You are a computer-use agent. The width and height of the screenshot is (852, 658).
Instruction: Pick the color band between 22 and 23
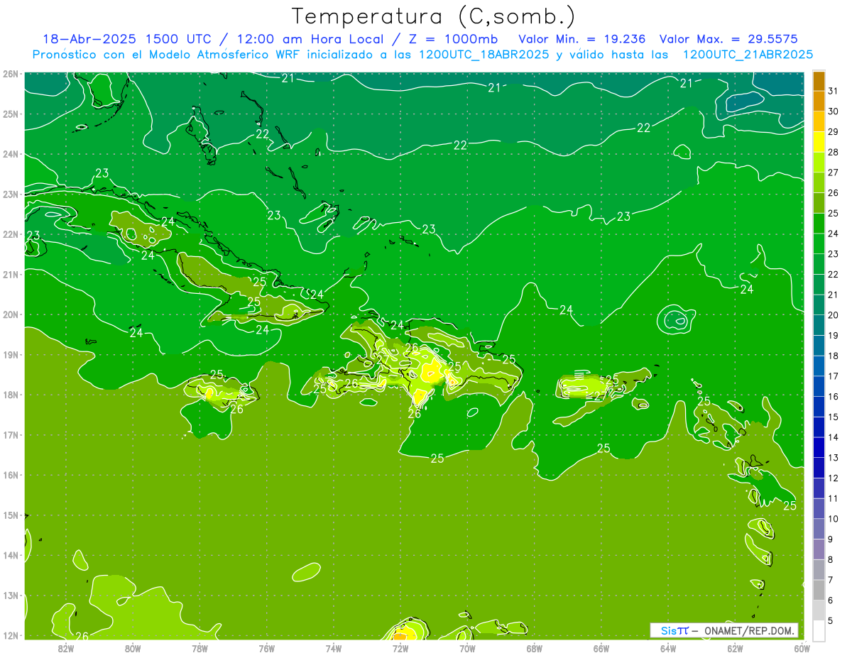click(819, 264)
